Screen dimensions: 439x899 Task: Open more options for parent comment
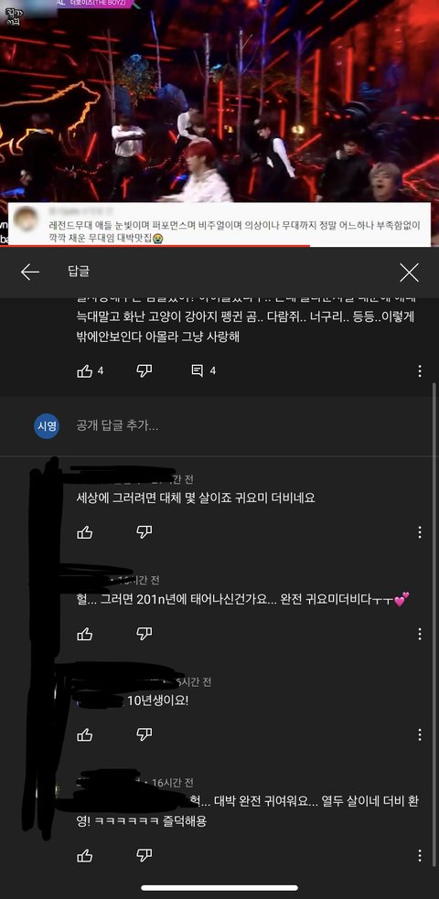(x=420, y=371)
